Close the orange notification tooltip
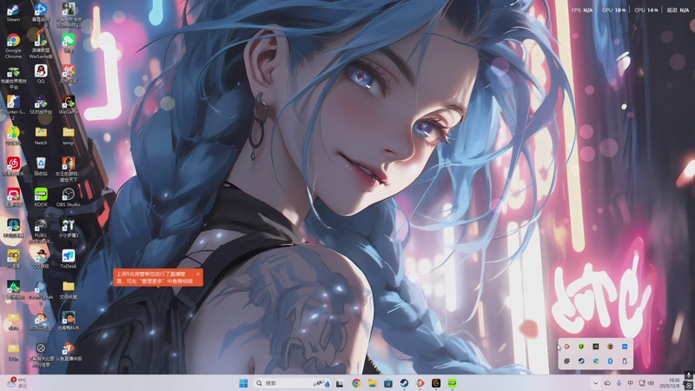The width and height of the screenshot is (695, 391). [x=198, y=274]
